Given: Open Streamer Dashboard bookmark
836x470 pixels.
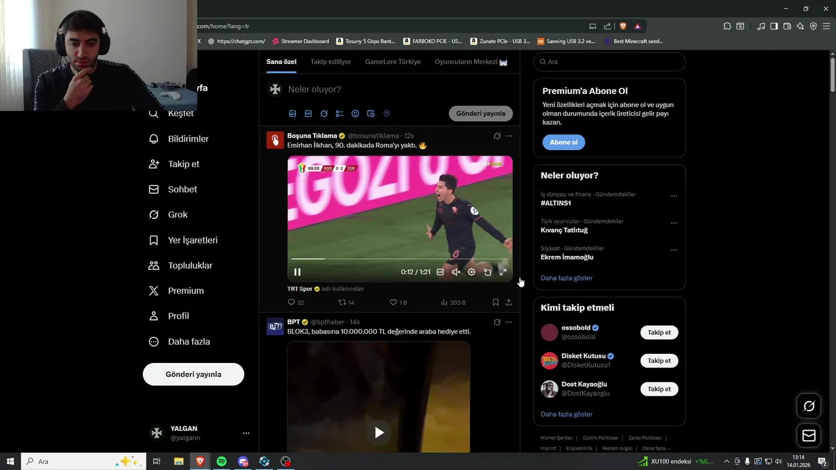Looking at the screenshot, I should pos(300,41).
